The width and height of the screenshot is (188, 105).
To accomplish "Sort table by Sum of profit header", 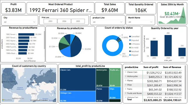I will (x=151, y=67).
